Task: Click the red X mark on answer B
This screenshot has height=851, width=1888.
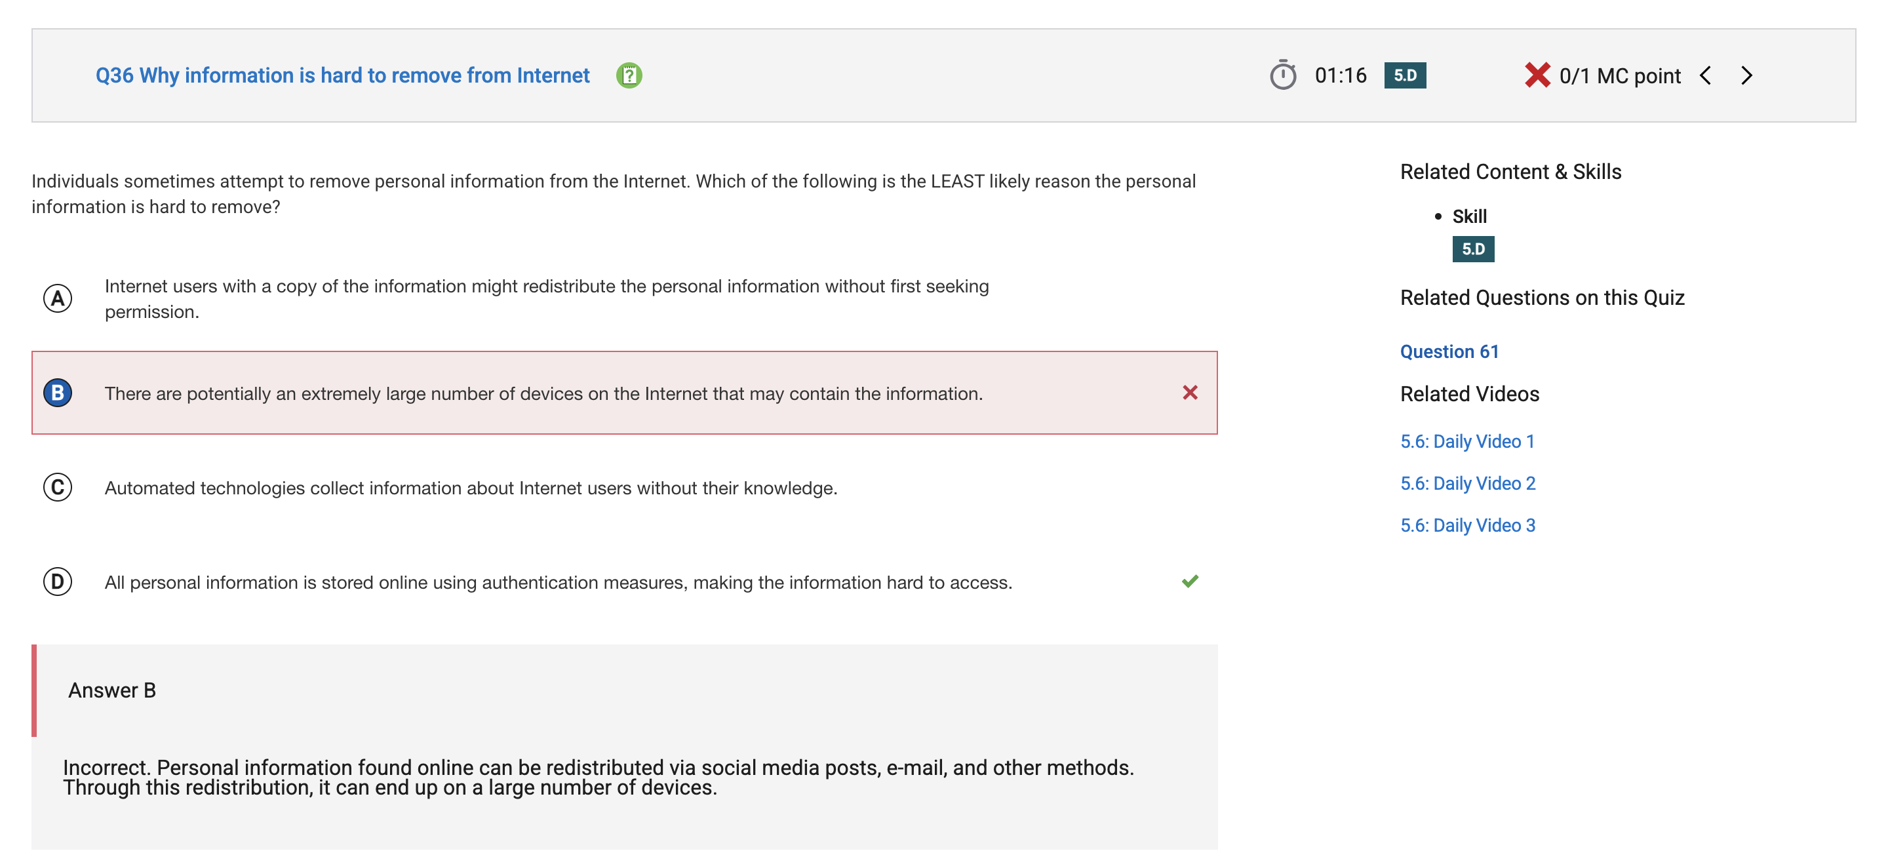Action: (1190, 393)
